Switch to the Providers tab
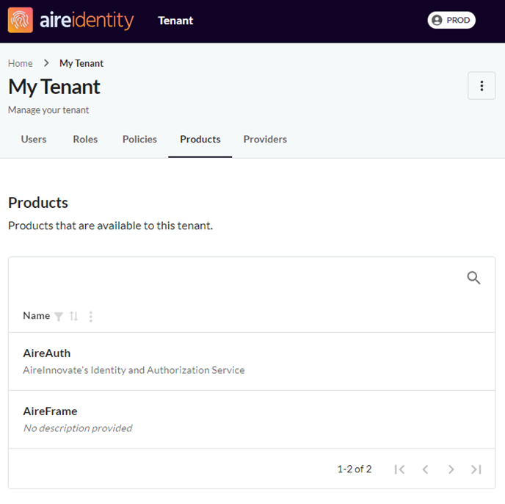This screenshot has width=505, height=504. (265, 140)
